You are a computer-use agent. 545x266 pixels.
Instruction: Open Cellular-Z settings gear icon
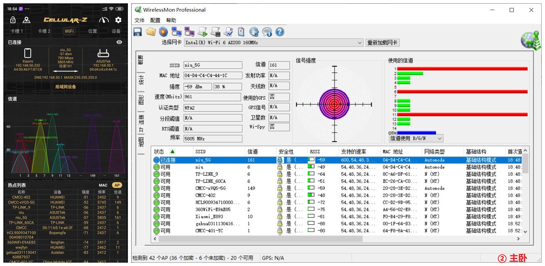[x=118, y=20]
